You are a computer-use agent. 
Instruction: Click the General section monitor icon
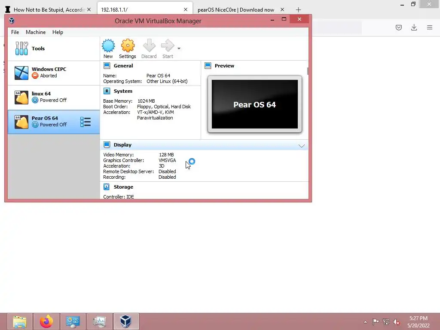coord(107,66)
